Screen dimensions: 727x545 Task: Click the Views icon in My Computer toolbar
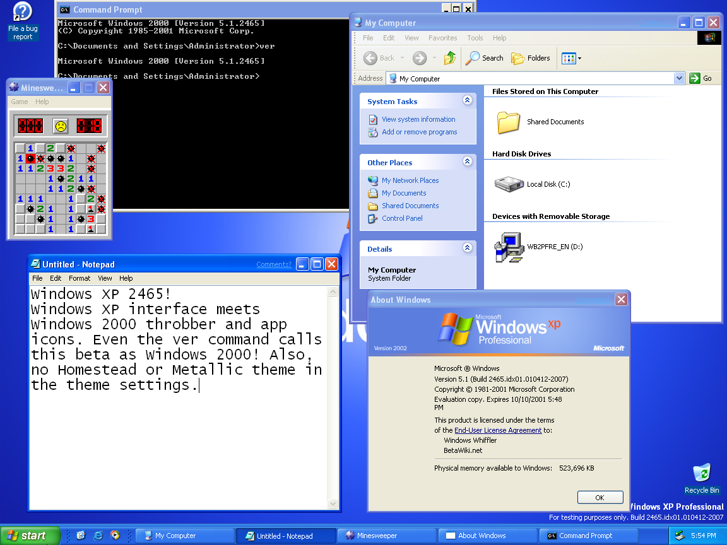pyautogui.click(x=569, y=58)
